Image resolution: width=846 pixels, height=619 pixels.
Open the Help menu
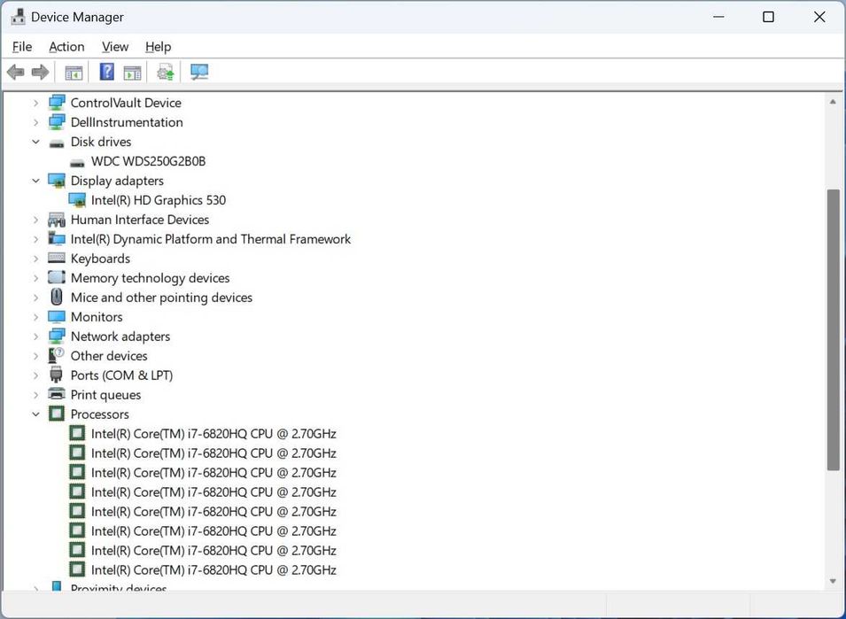click(x=158, y=47)
